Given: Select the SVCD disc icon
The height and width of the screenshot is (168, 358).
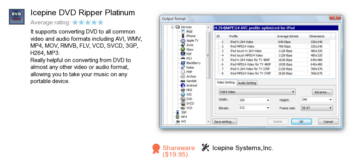Looking at the screenshot, I should 183,103.
